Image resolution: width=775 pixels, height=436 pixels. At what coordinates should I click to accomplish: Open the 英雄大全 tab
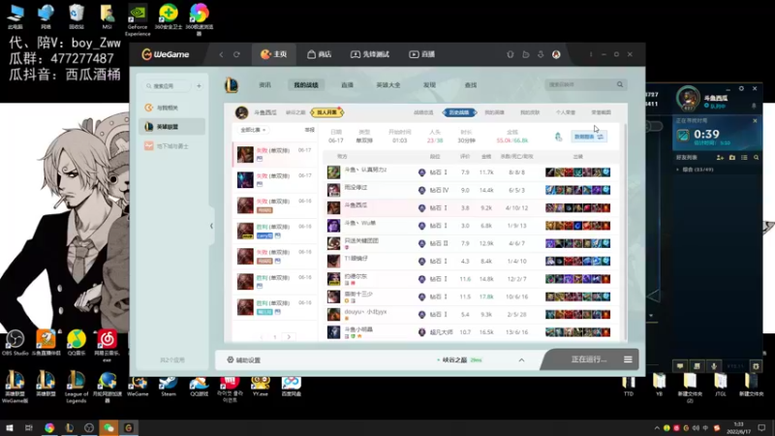388,85
